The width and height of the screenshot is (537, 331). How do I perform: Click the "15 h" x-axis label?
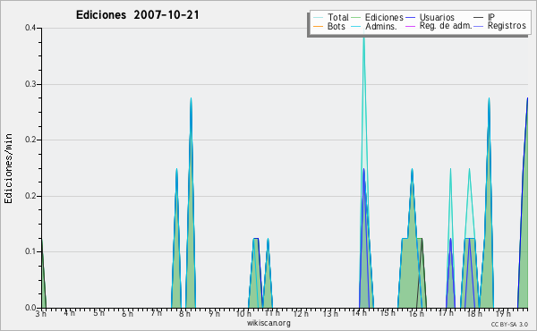pyautogui.click(x=388, y=313)
